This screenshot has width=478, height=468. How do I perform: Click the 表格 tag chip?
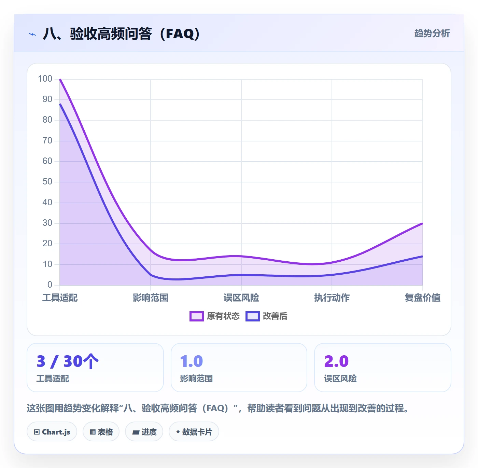coord(101,432)
